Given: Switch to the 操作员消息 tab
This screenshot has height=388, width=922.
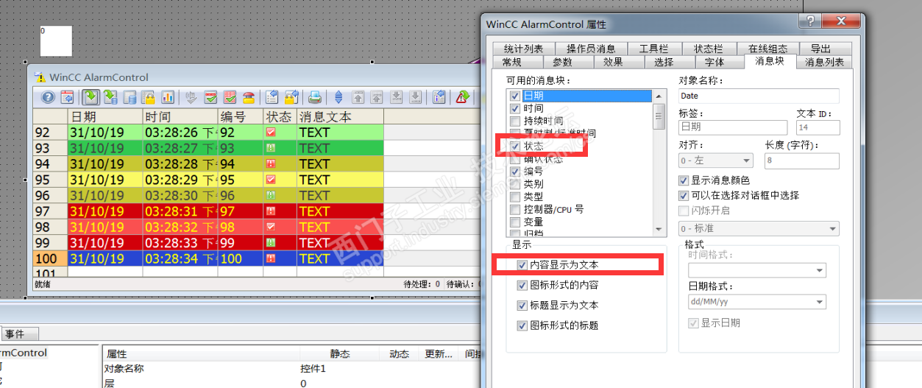Looking at the screenshot, I should [x=591, y=49].
